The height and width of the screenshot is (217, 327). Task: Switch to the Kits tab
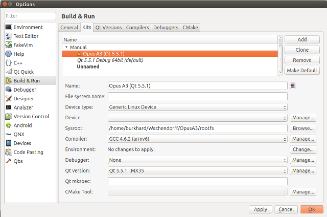87,27
